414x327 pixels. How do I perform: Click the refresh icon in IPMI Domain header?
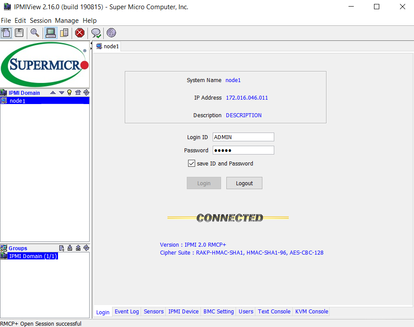tap(86, 92)
